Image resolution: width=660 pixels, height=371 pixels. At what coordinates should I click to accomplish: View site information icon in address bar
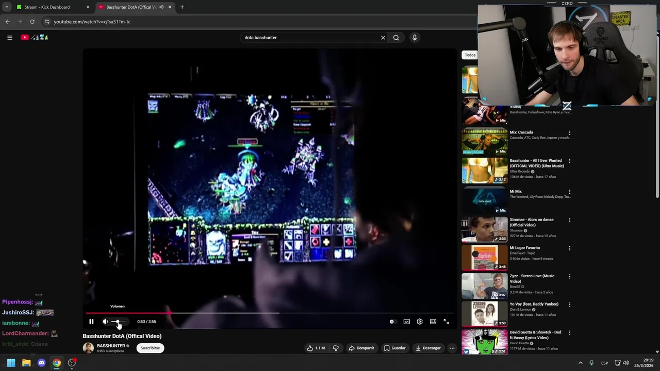pos(47,22)
